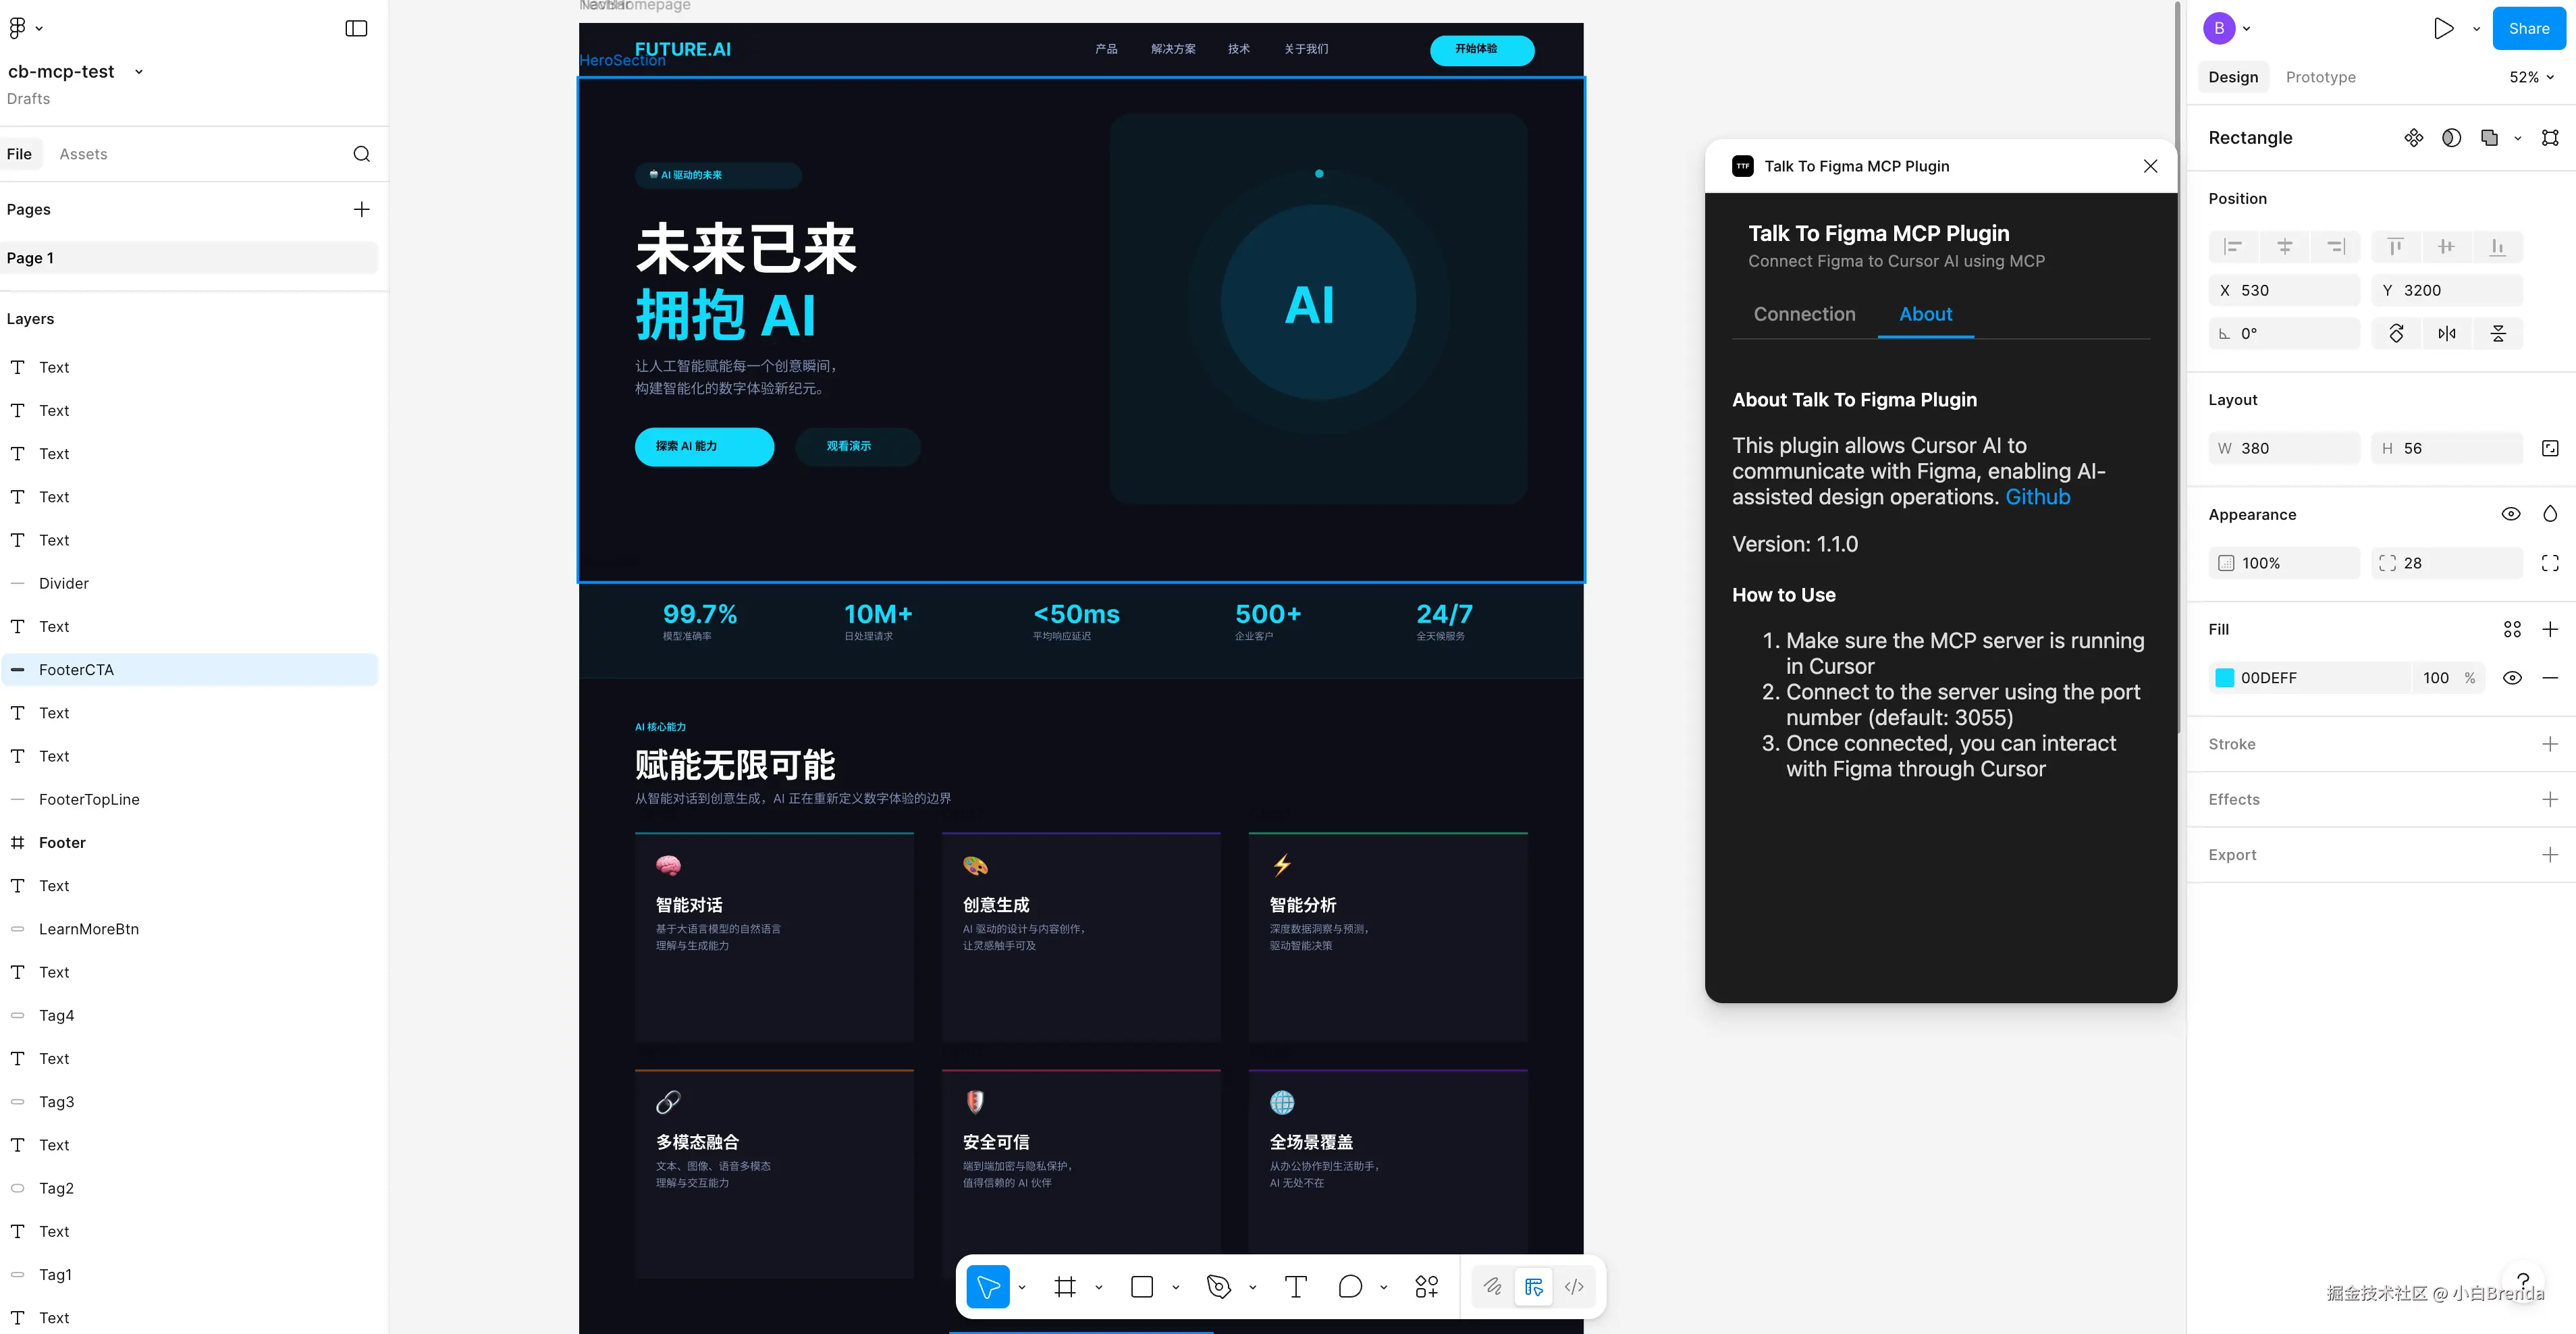This screenshot has height=1334, width=2576.
Task: Open the Connection tab in Talk To Figma plugin
Action: pos(1804,314)
